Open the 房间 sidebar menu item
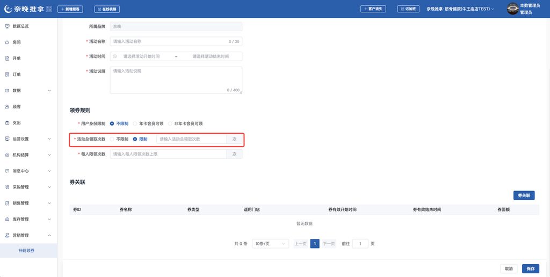The width and height of the screenshot is (550, 277). coord(28,42)
